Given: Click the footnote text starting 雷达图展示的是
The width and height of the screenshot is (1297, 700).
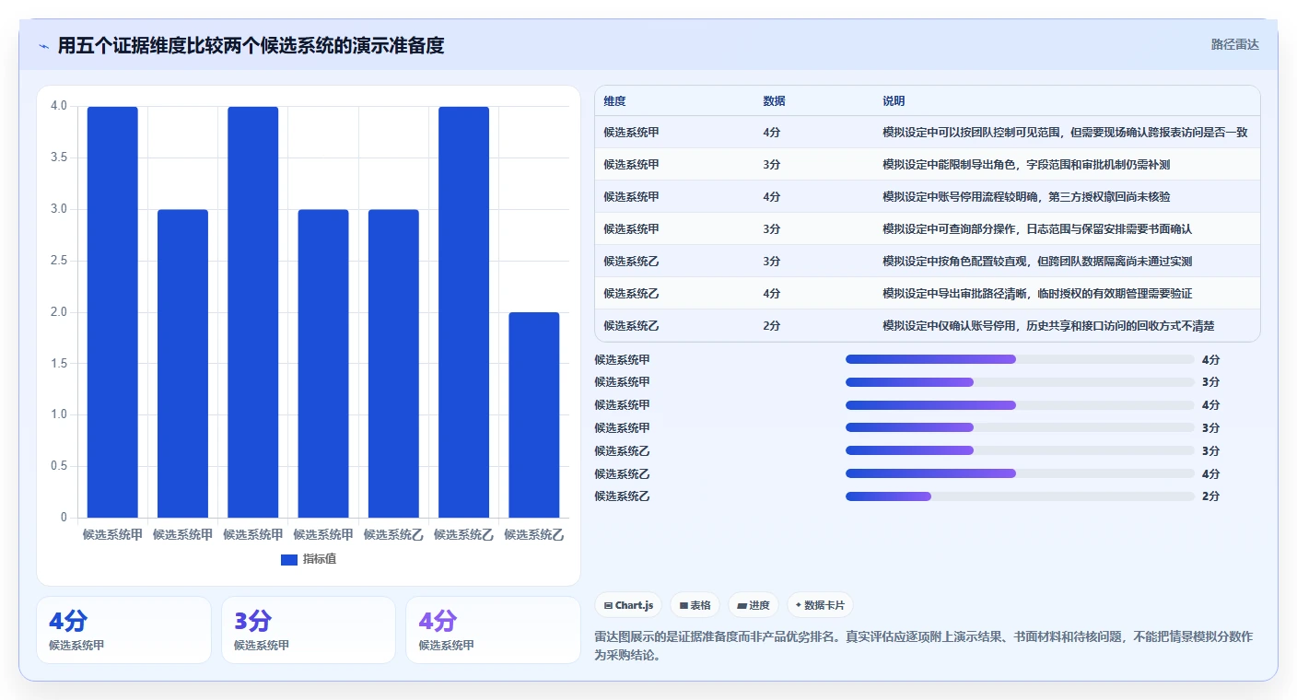Looking at the screenshot, I should click(x=924, y=647).
